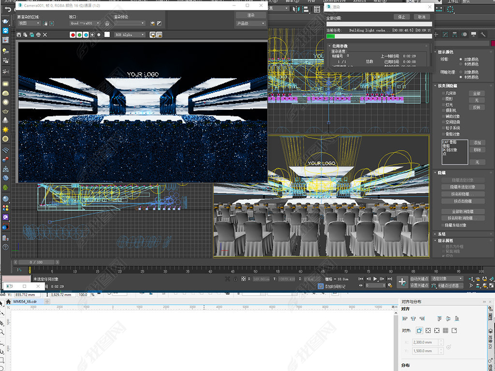Open the Hierarchy tab in command panel
This screenshot has width=495, height=371.
[x=454, y=34]
